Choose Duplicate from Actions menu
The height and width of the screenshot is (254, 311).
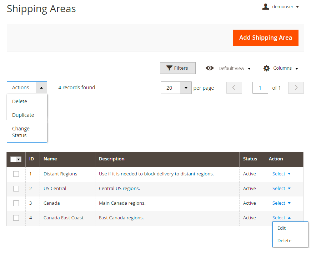pyautogui.click(x=23, y=115)
